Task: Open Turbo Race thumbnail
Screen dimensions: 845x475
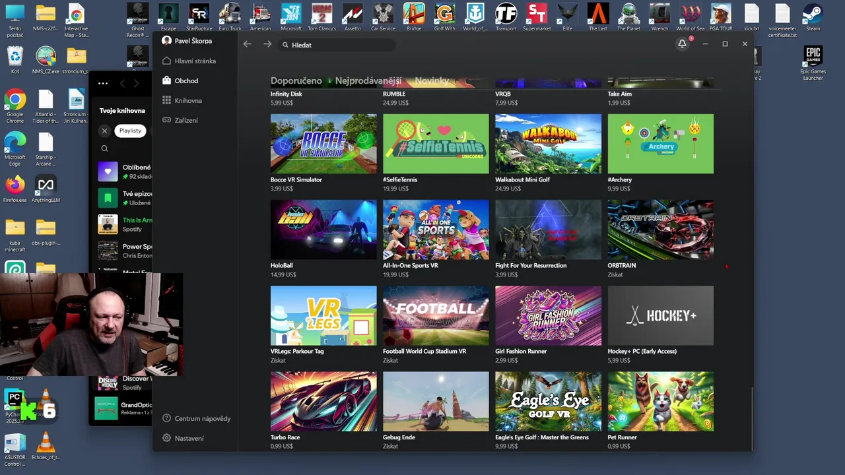Action: click(323, 401)
